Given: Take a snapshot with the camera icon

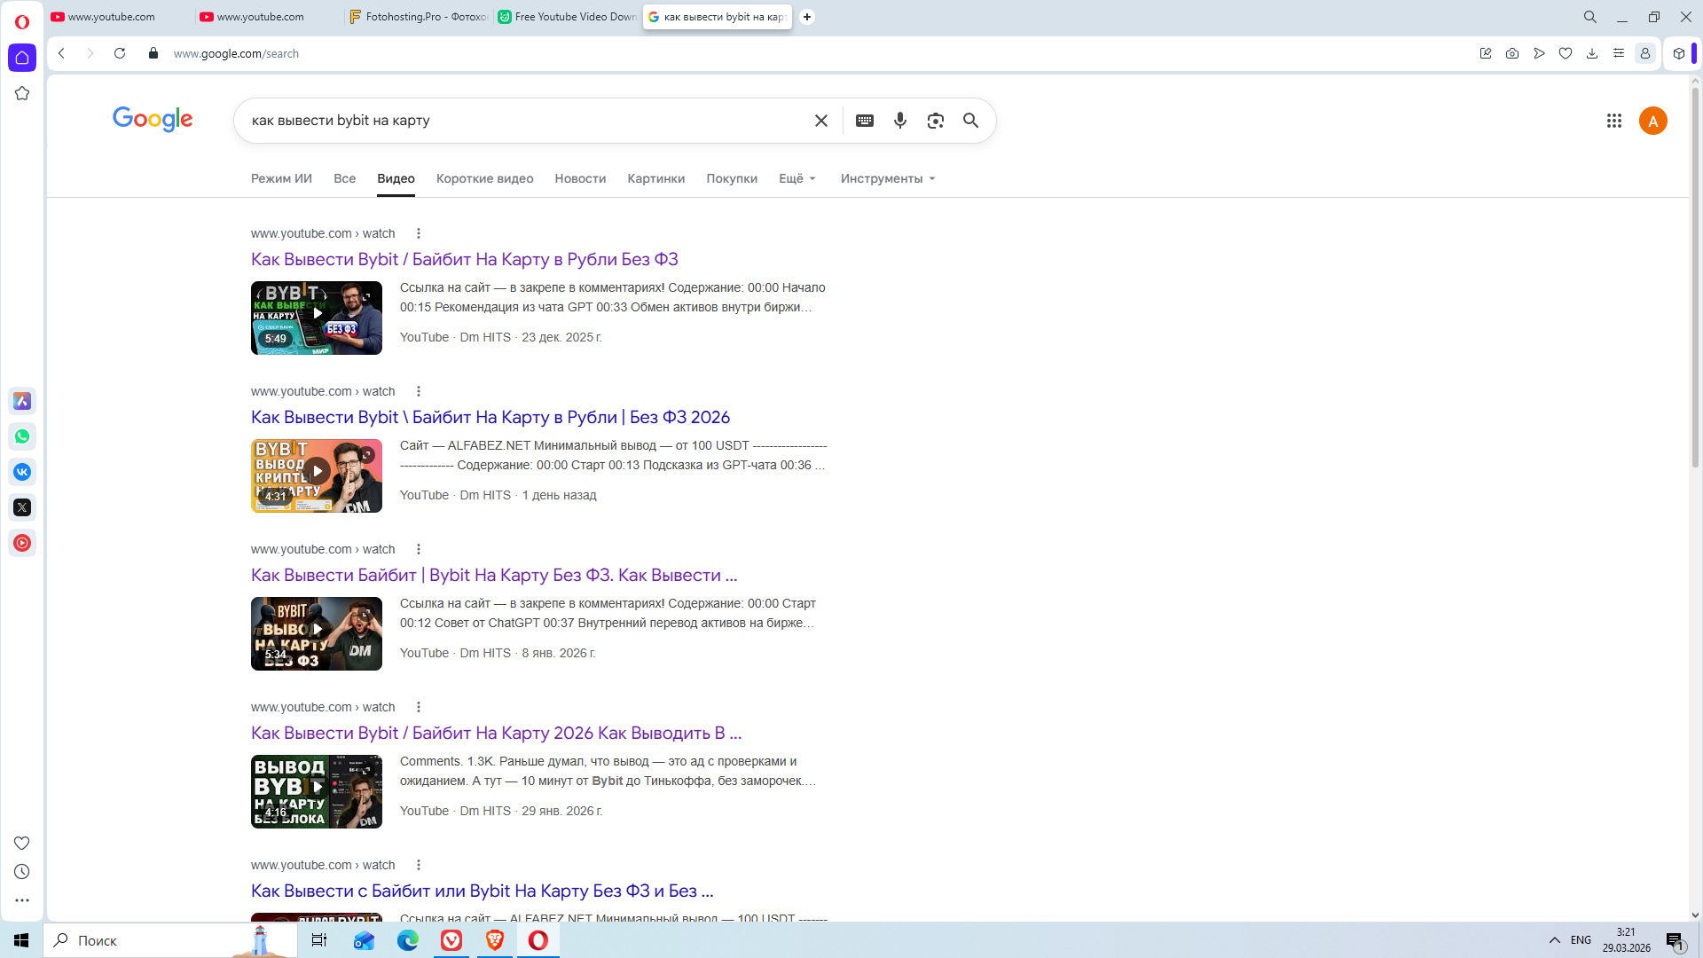Looking at the screenshot, I should [x=1511, y=53].
